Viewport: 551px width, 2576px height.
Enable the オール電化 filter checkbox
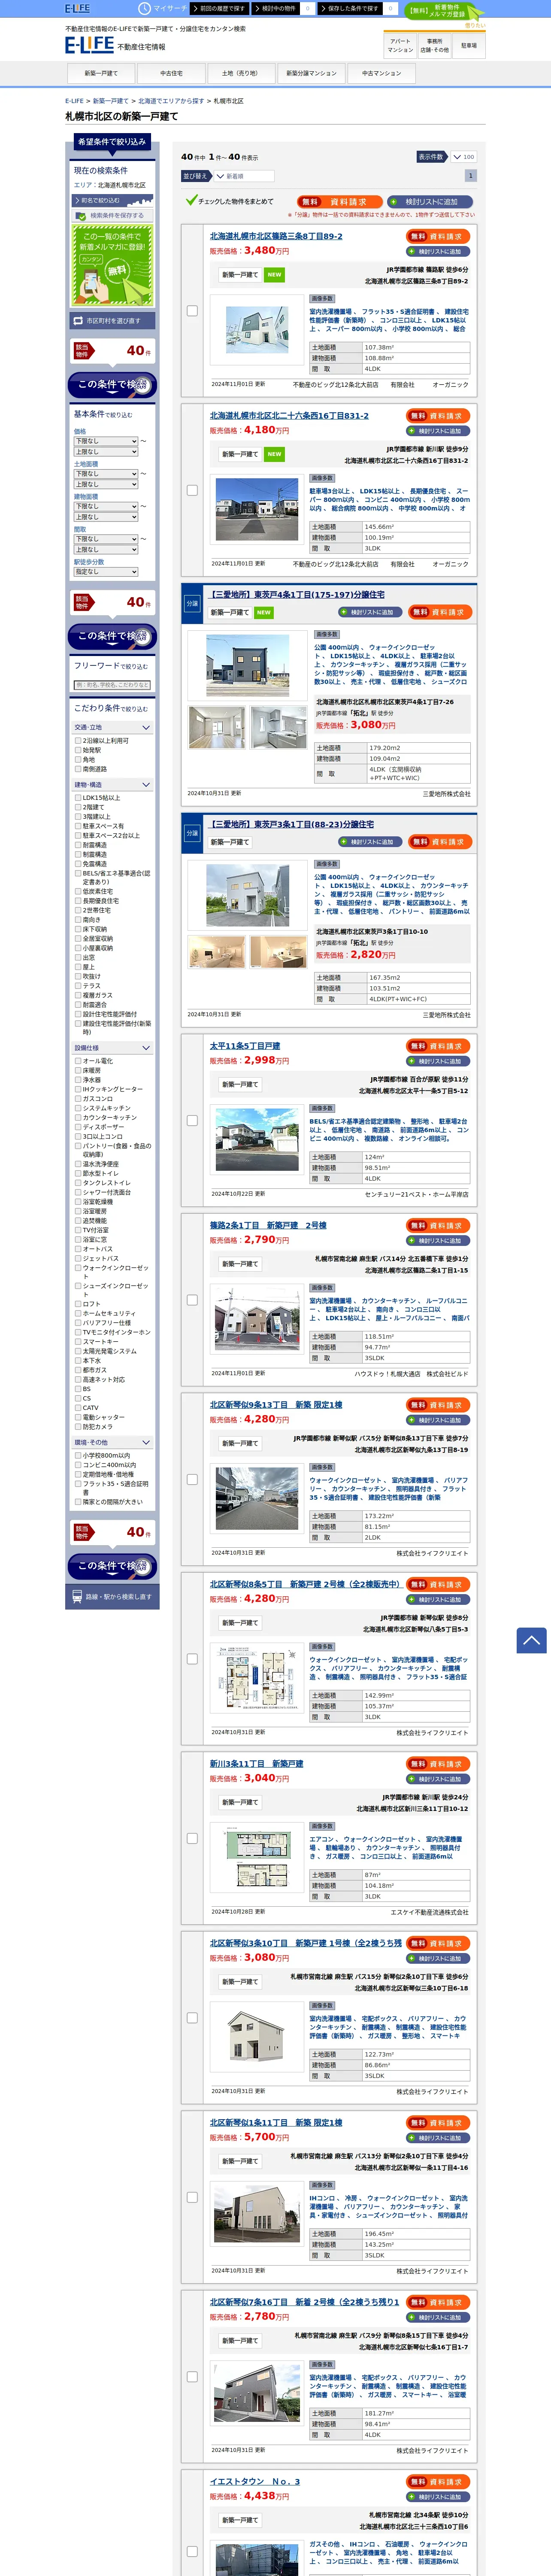click(78, 1061)
